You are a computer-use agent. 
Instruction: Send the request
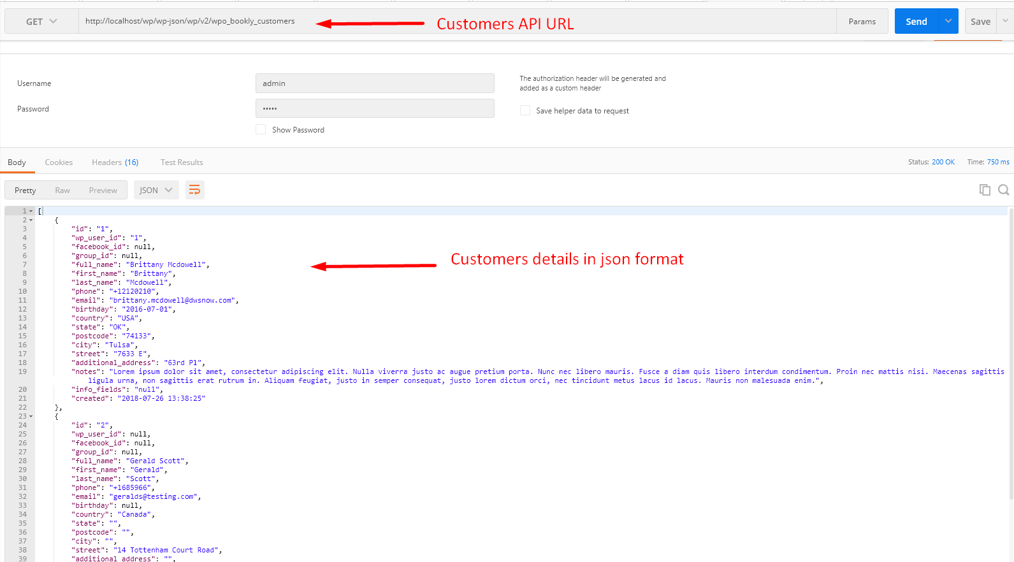(916, 22)
